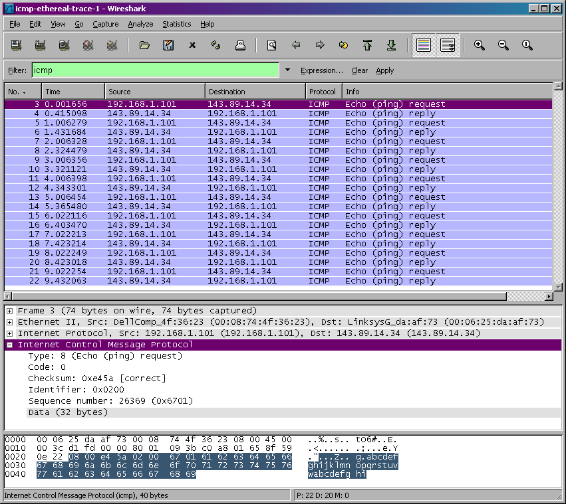Jump to last packet with down arrow icon

(x=391, y=45)
